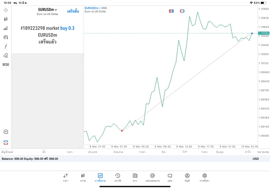
Task: Click the กำไร profit column header
Action: 248,152
